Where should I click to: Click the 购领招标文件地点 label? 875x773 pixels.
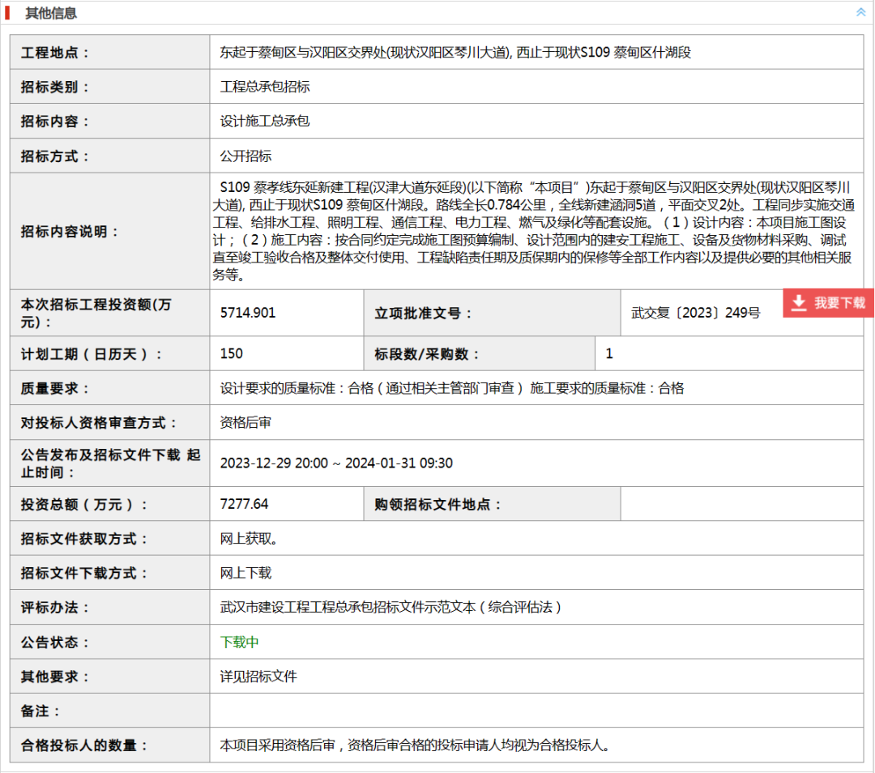(x=438, y=505)
